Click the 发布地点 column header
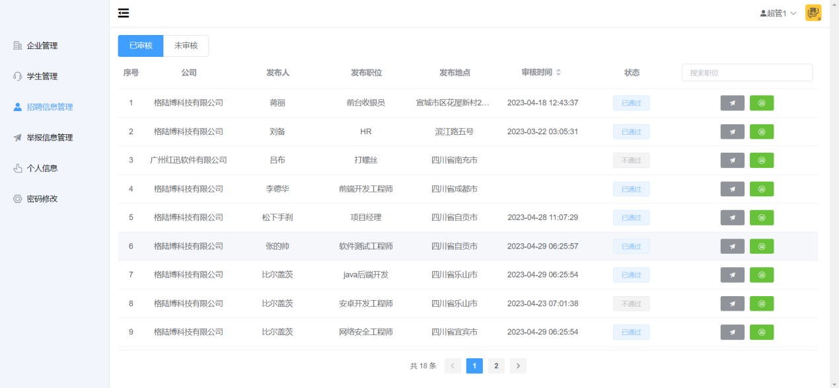The height and width of the screenshot is (388, 839). pyautogui.click(x=455, y=73)
